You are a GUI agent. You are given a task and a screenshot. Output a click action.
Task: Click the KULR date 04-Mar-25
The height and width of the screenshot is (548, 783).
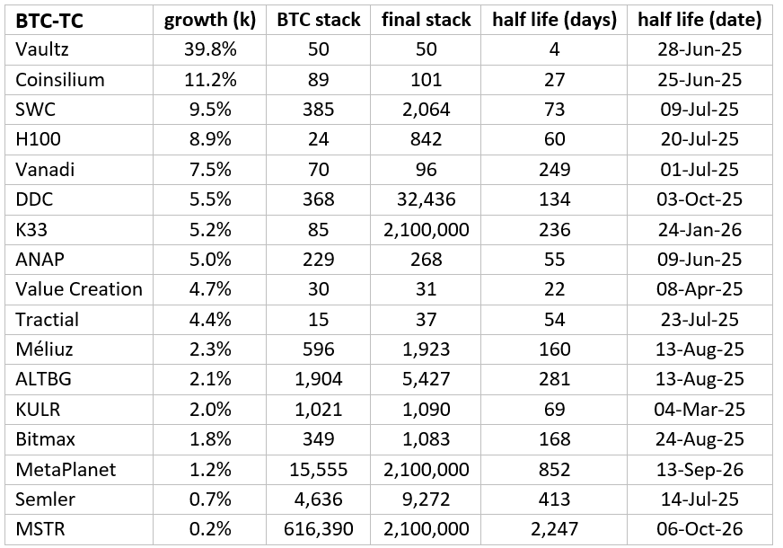coord(699,409)
